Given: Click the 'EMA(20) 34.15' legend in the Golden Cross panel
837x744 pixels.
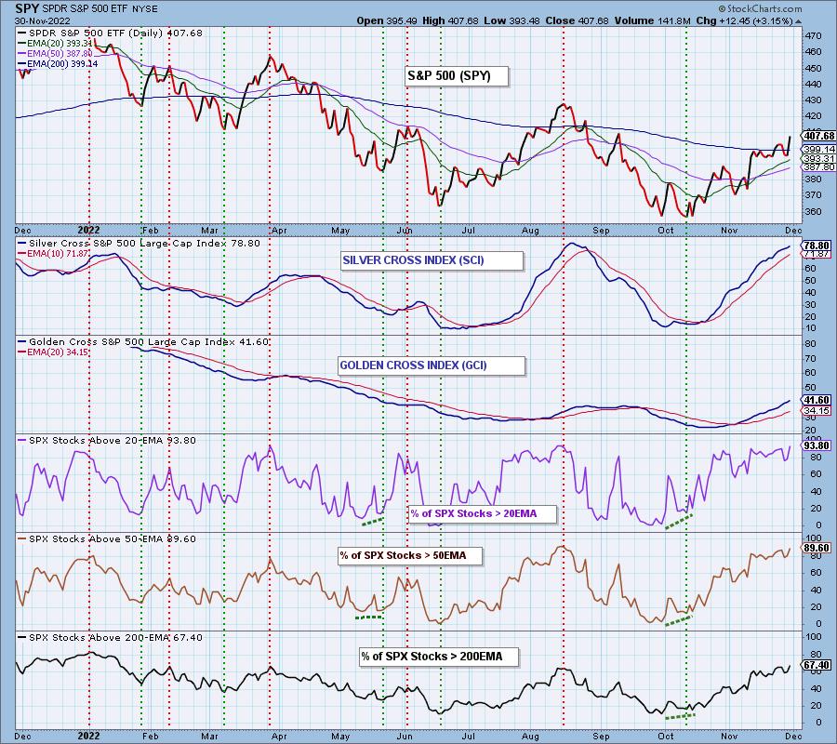Looking at the screenshot, I should pyautogui.click(x=53, y=352).
